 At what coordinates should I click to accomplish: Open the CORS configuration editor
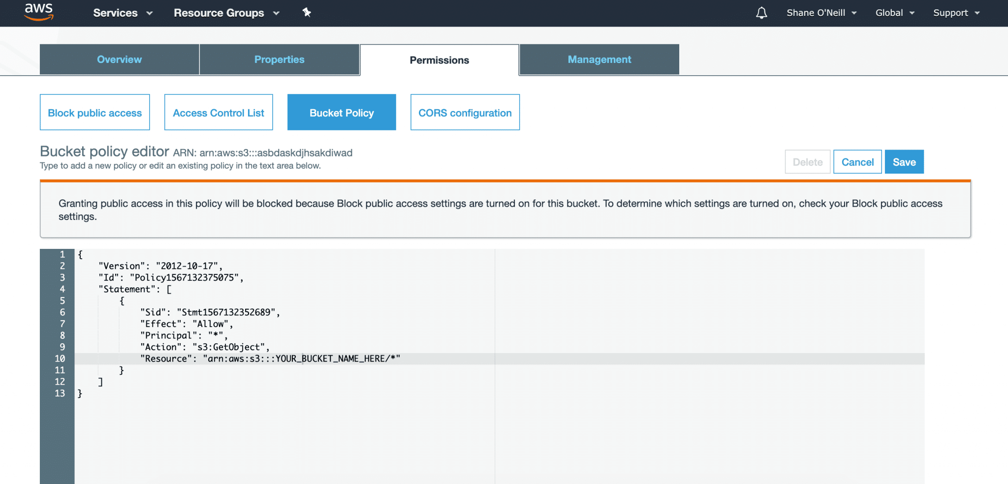(465, 112)
